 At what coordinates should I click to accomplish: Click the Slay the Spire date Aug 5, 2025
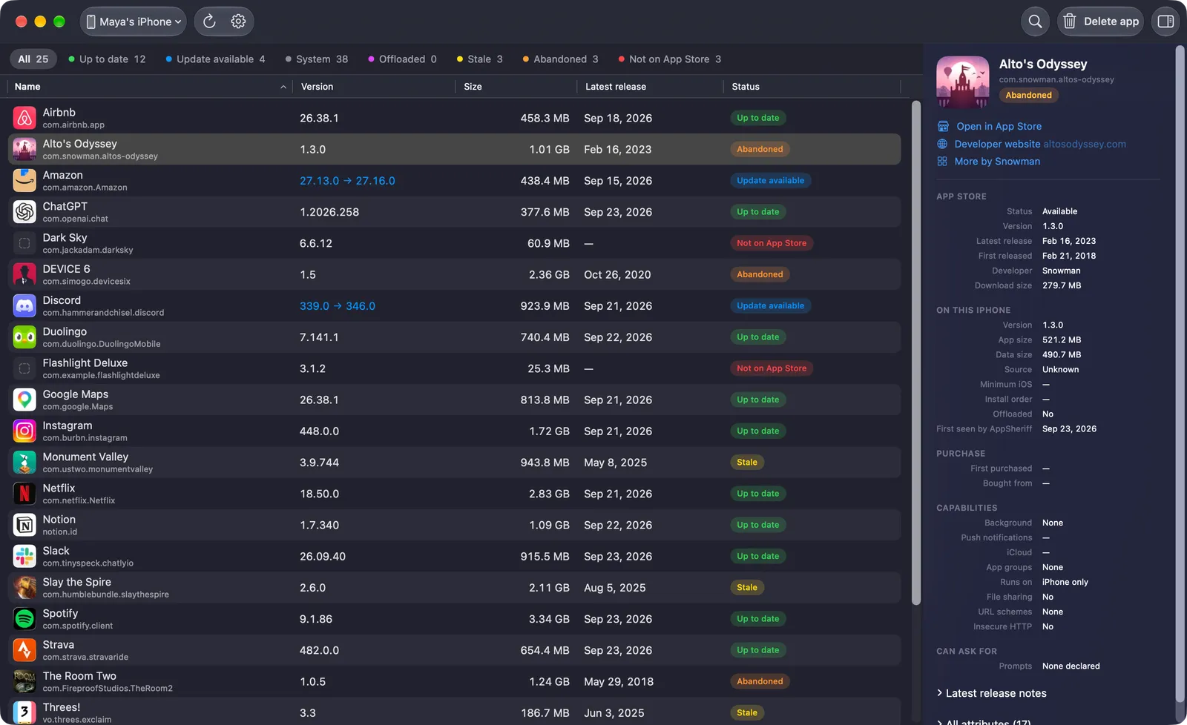coord(615,588)
